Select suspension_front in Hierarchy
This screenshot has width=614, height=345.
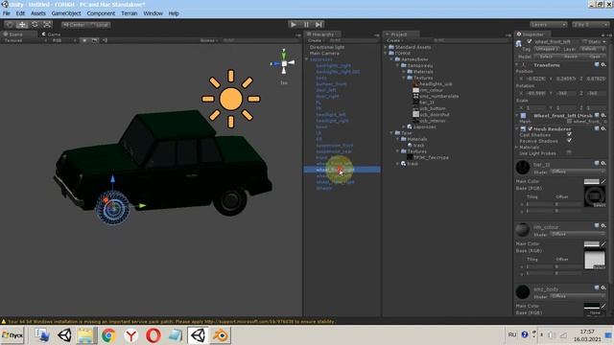(334, 145)
